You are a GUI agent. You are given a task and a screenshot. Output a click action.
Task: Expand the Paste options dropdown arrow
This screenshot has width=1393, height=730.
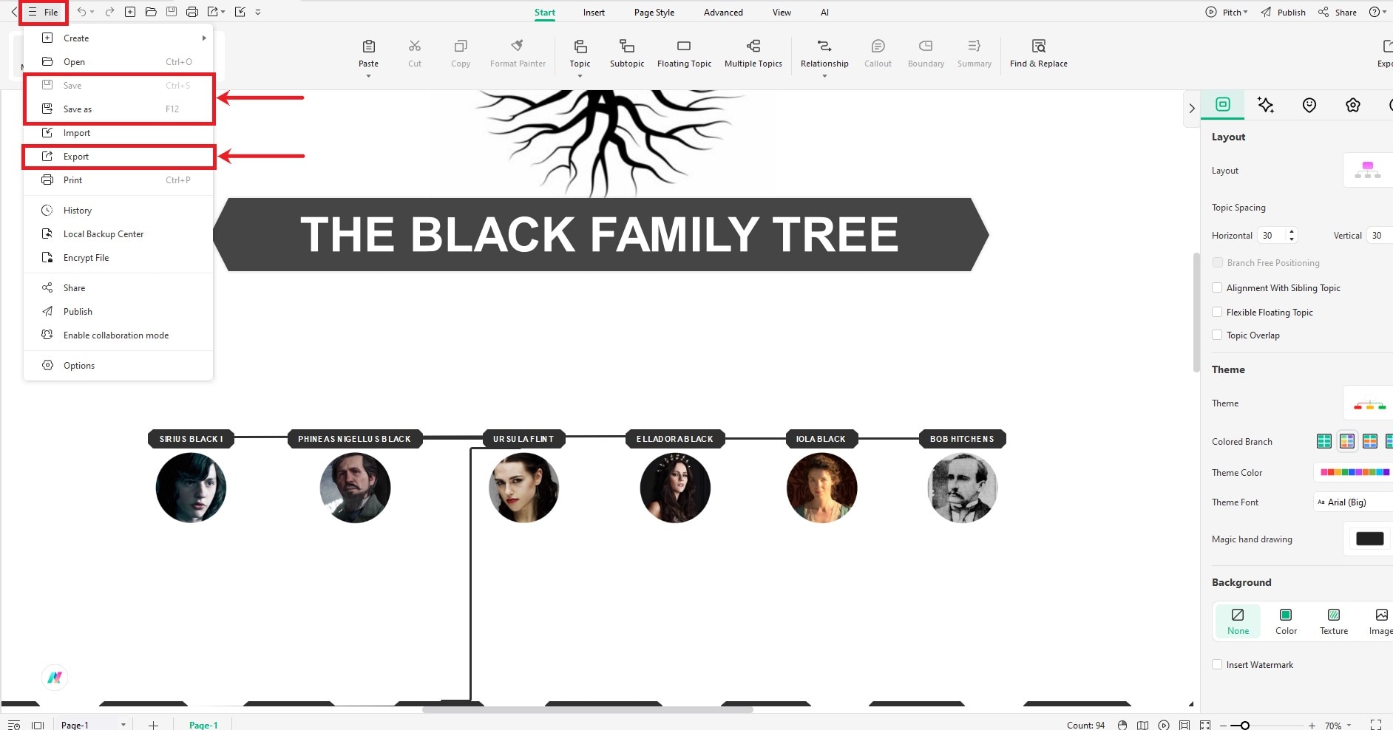click(x=368, y=76)
